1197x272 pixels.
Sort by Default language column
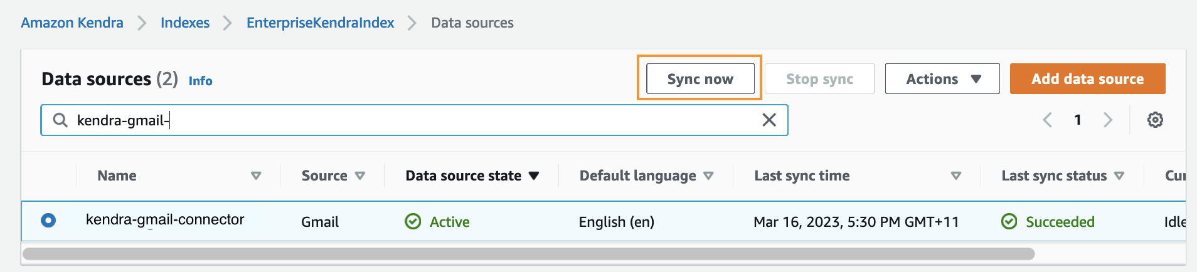(708, 176)
